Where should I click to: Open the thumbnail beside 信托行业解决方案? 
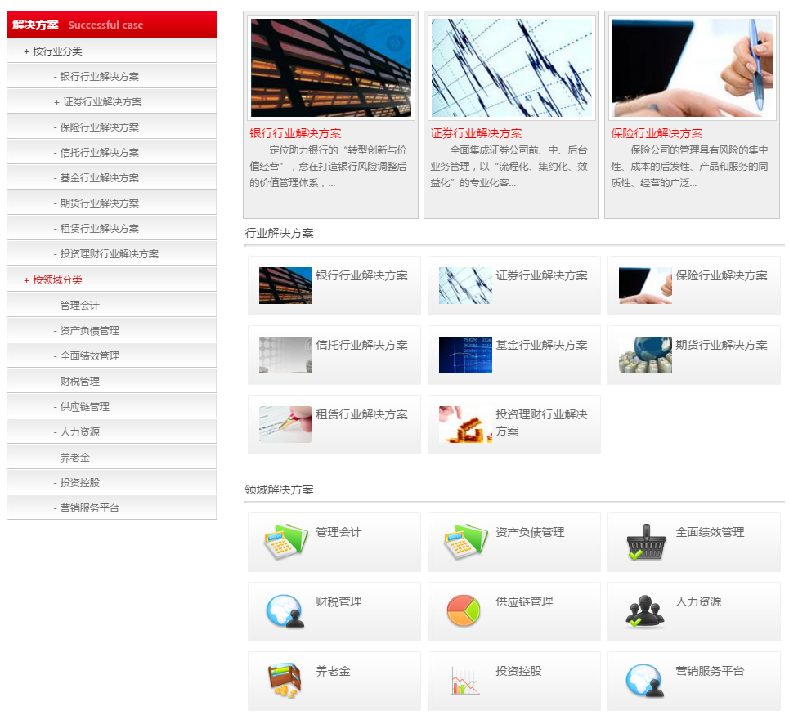285,355
